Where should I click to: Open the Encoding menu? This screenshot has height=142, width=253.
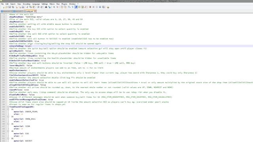[x=26, y=4]
